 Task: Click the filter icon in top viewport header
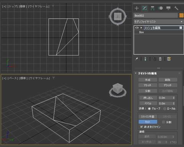pos(53,6)
